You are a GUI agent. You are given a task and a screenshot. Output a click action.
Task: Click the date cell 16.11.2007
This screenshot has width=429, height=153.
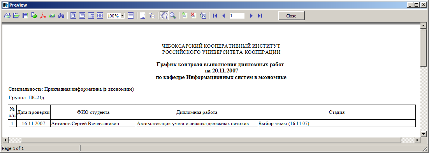point(33,123)
